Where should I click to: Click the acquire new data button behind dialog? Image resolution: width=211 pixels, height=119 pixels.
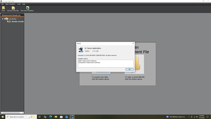tap(101, 73)
